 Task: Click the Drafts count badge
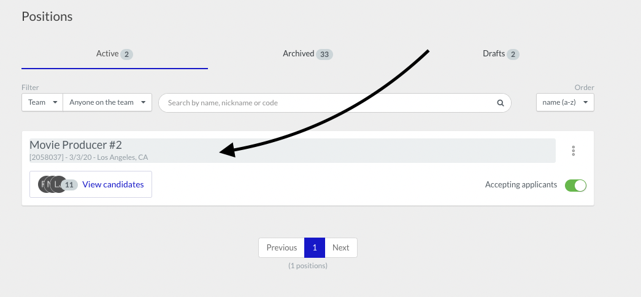(x=513, y=55)
